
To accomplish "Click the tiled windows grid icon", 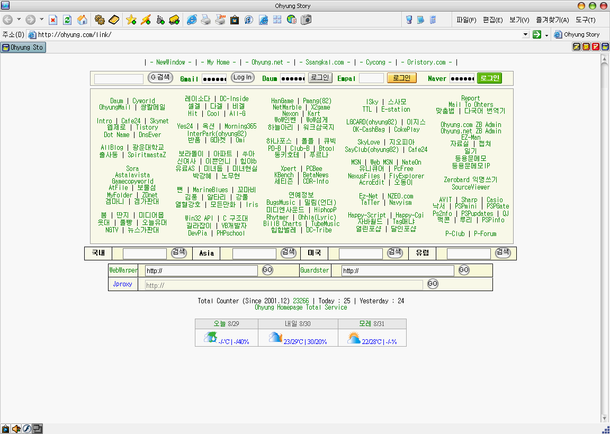I will click(x=277, y=20).
